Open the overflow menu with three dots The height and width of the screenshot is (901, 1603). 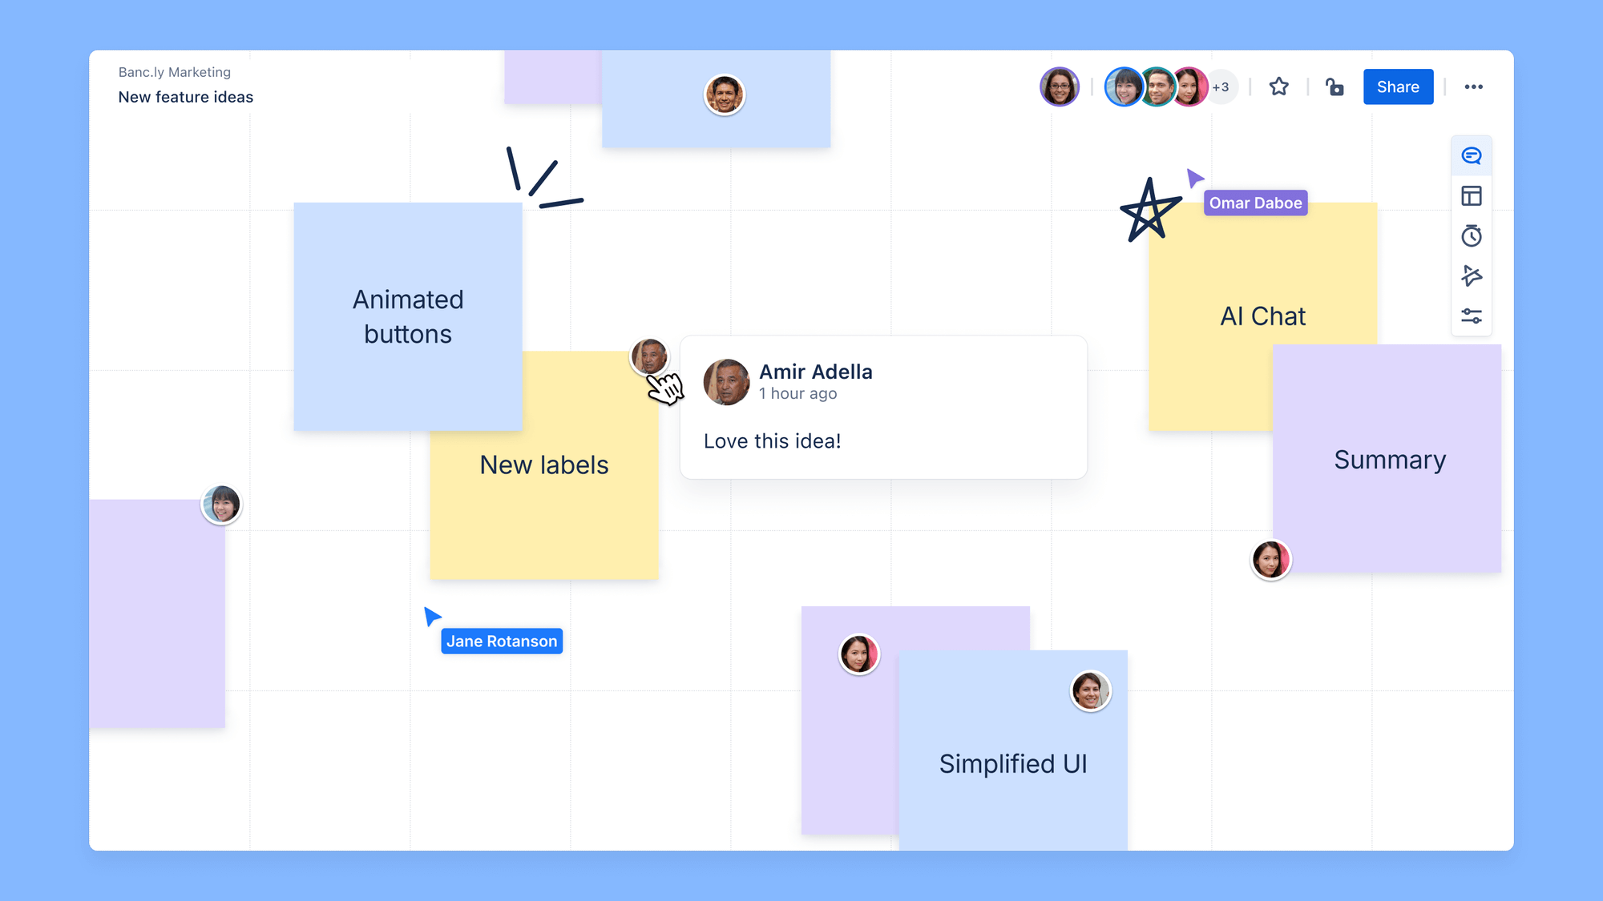(1473, 86)
